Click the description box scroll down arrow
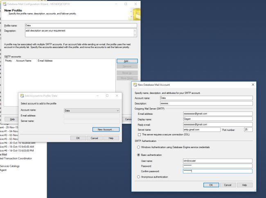 pos(135,35)
